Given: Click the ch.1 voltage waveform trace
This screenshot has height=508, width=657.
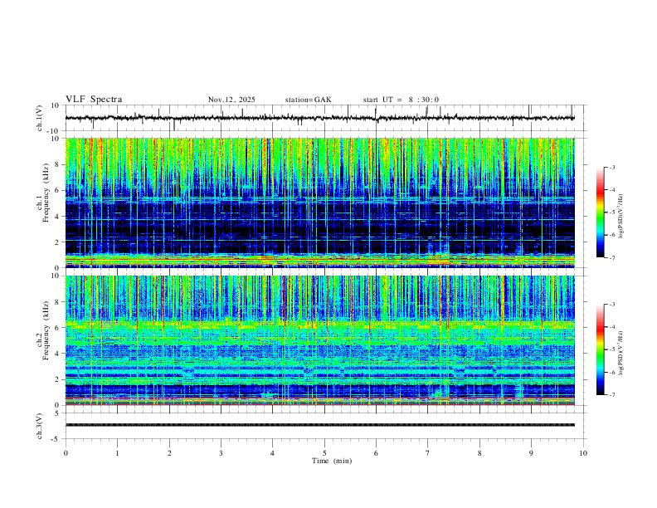Looking at the screenshot, I should (319, 118).
